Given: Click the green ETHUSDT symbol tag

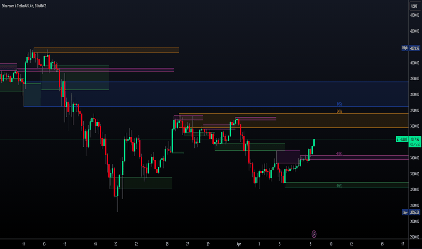Looking at the screenshot, I should [402, 139].
